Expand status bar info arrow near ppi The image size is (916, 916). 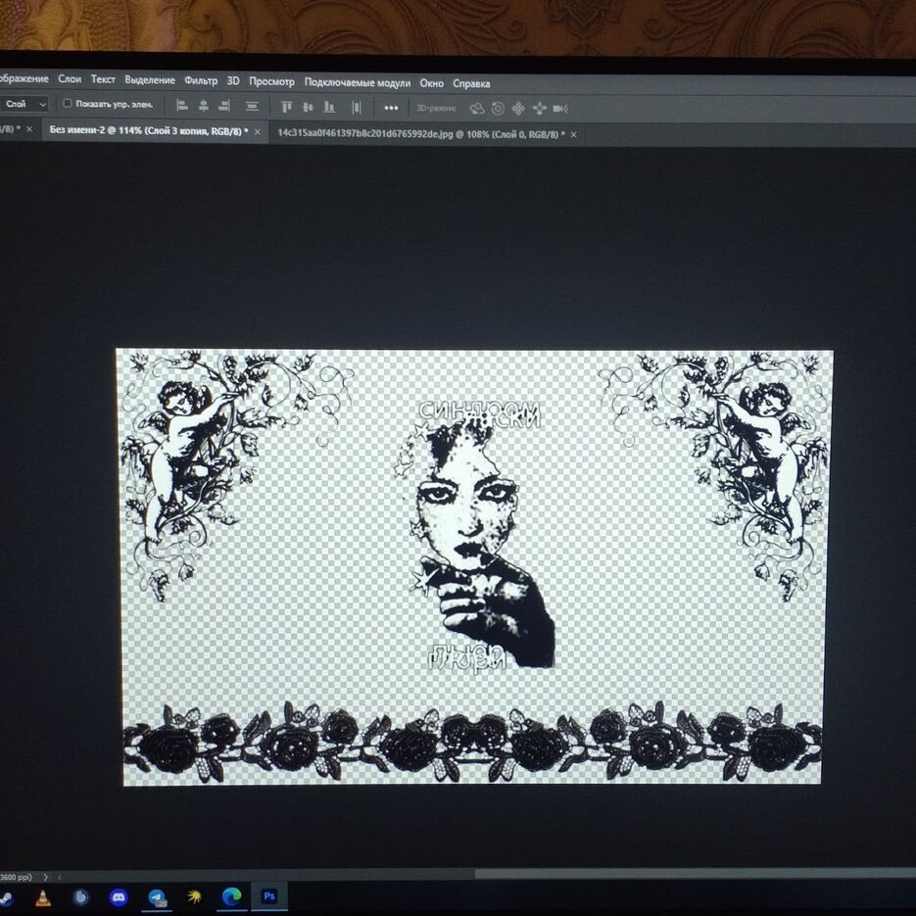(x=45, y=877)
